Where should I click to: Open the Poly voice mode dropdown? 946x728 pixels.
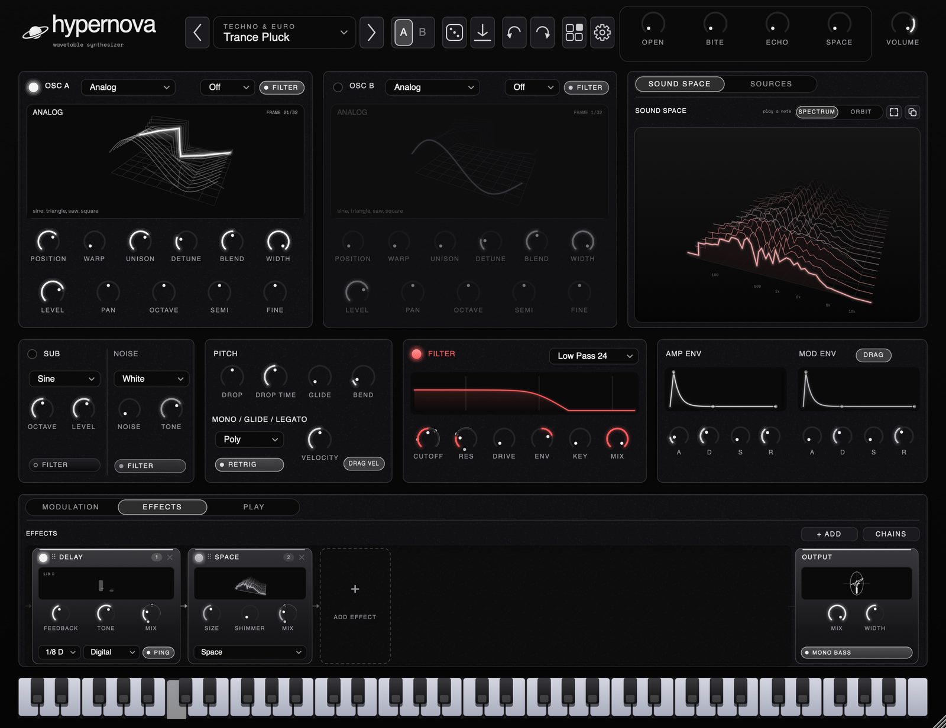(250, 439)
